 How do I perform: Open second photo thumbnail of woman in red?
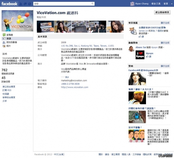63,27
